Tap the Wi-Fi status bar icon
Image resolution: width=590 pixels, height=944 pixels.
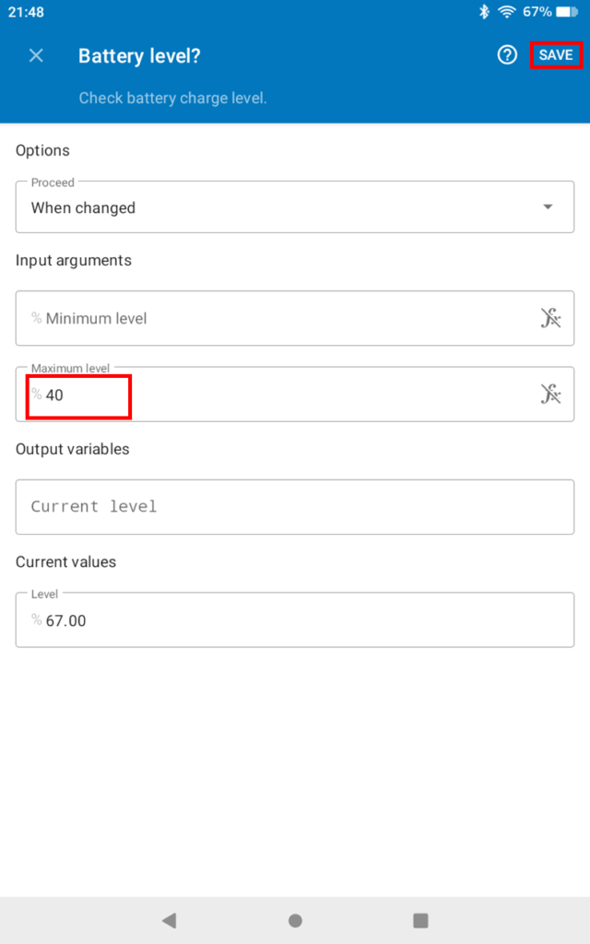pyautogui.click(x=506, y=12)
